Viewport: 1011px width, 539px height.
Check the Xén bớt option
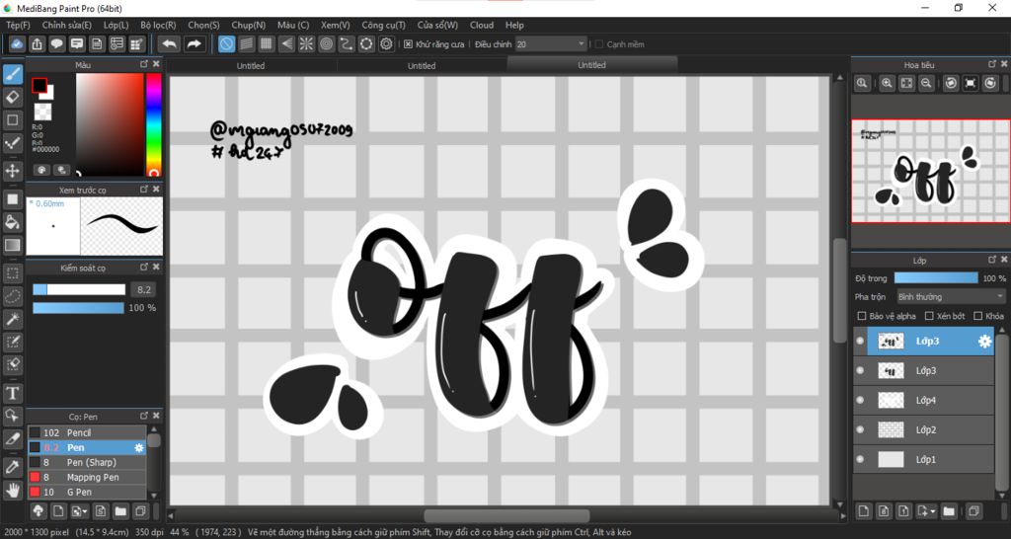click(929, 316)
